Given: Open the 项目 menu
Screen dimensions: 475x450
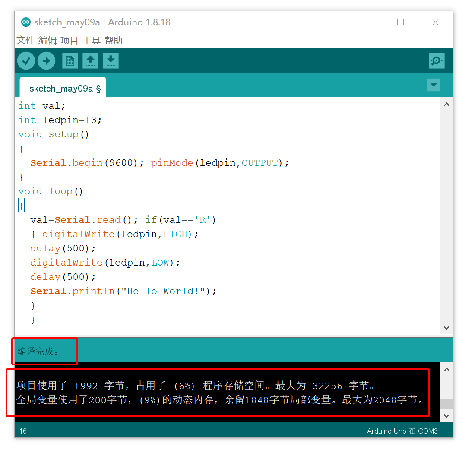Looking at the screenshot, I should 69,40.
